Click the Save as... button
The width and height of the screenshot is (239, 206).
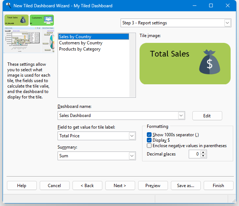[185, 186]
